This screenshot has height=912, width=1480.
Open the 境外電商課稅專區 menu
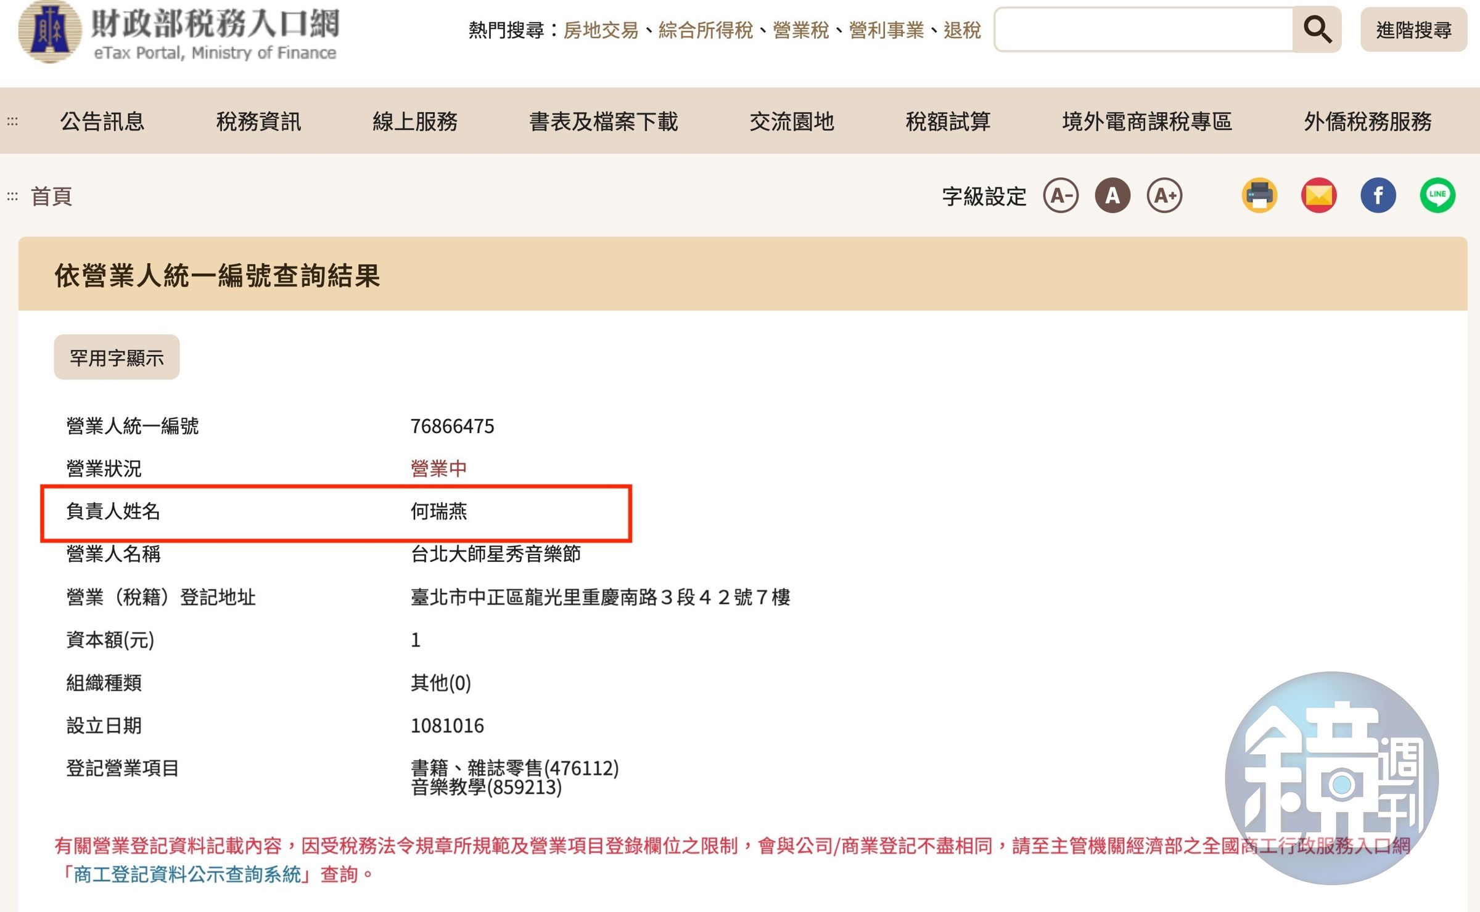tap(1147, 121)
